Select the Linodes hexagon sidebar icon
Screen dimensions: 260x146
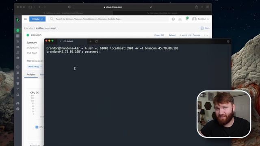coord(18,30)
